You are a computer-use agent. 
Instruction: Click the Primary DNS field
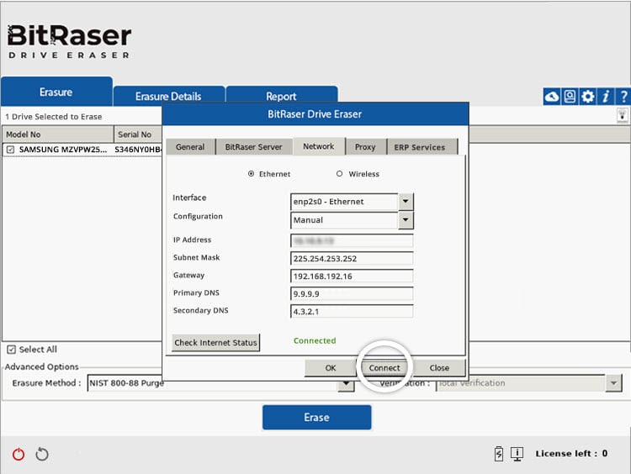[x=352, y=294]
